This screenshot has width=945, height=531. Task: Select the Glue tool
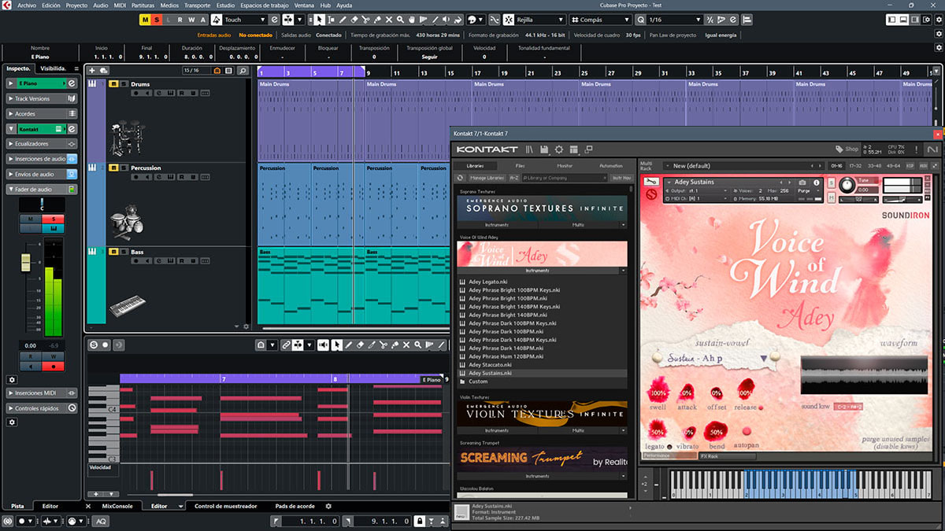(x=378, y=19)
